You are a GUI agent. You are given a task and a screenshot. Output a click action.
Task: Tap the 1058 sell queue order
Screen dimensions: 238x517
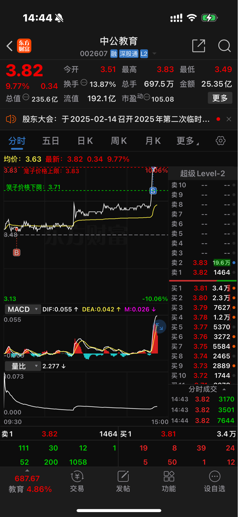click(x=78, y=462)
